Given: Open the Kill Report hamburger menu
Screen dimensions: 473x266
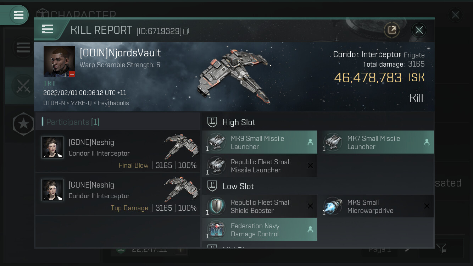Looking at the screenshot, I should pyautogui.click(x=48, y=29).
